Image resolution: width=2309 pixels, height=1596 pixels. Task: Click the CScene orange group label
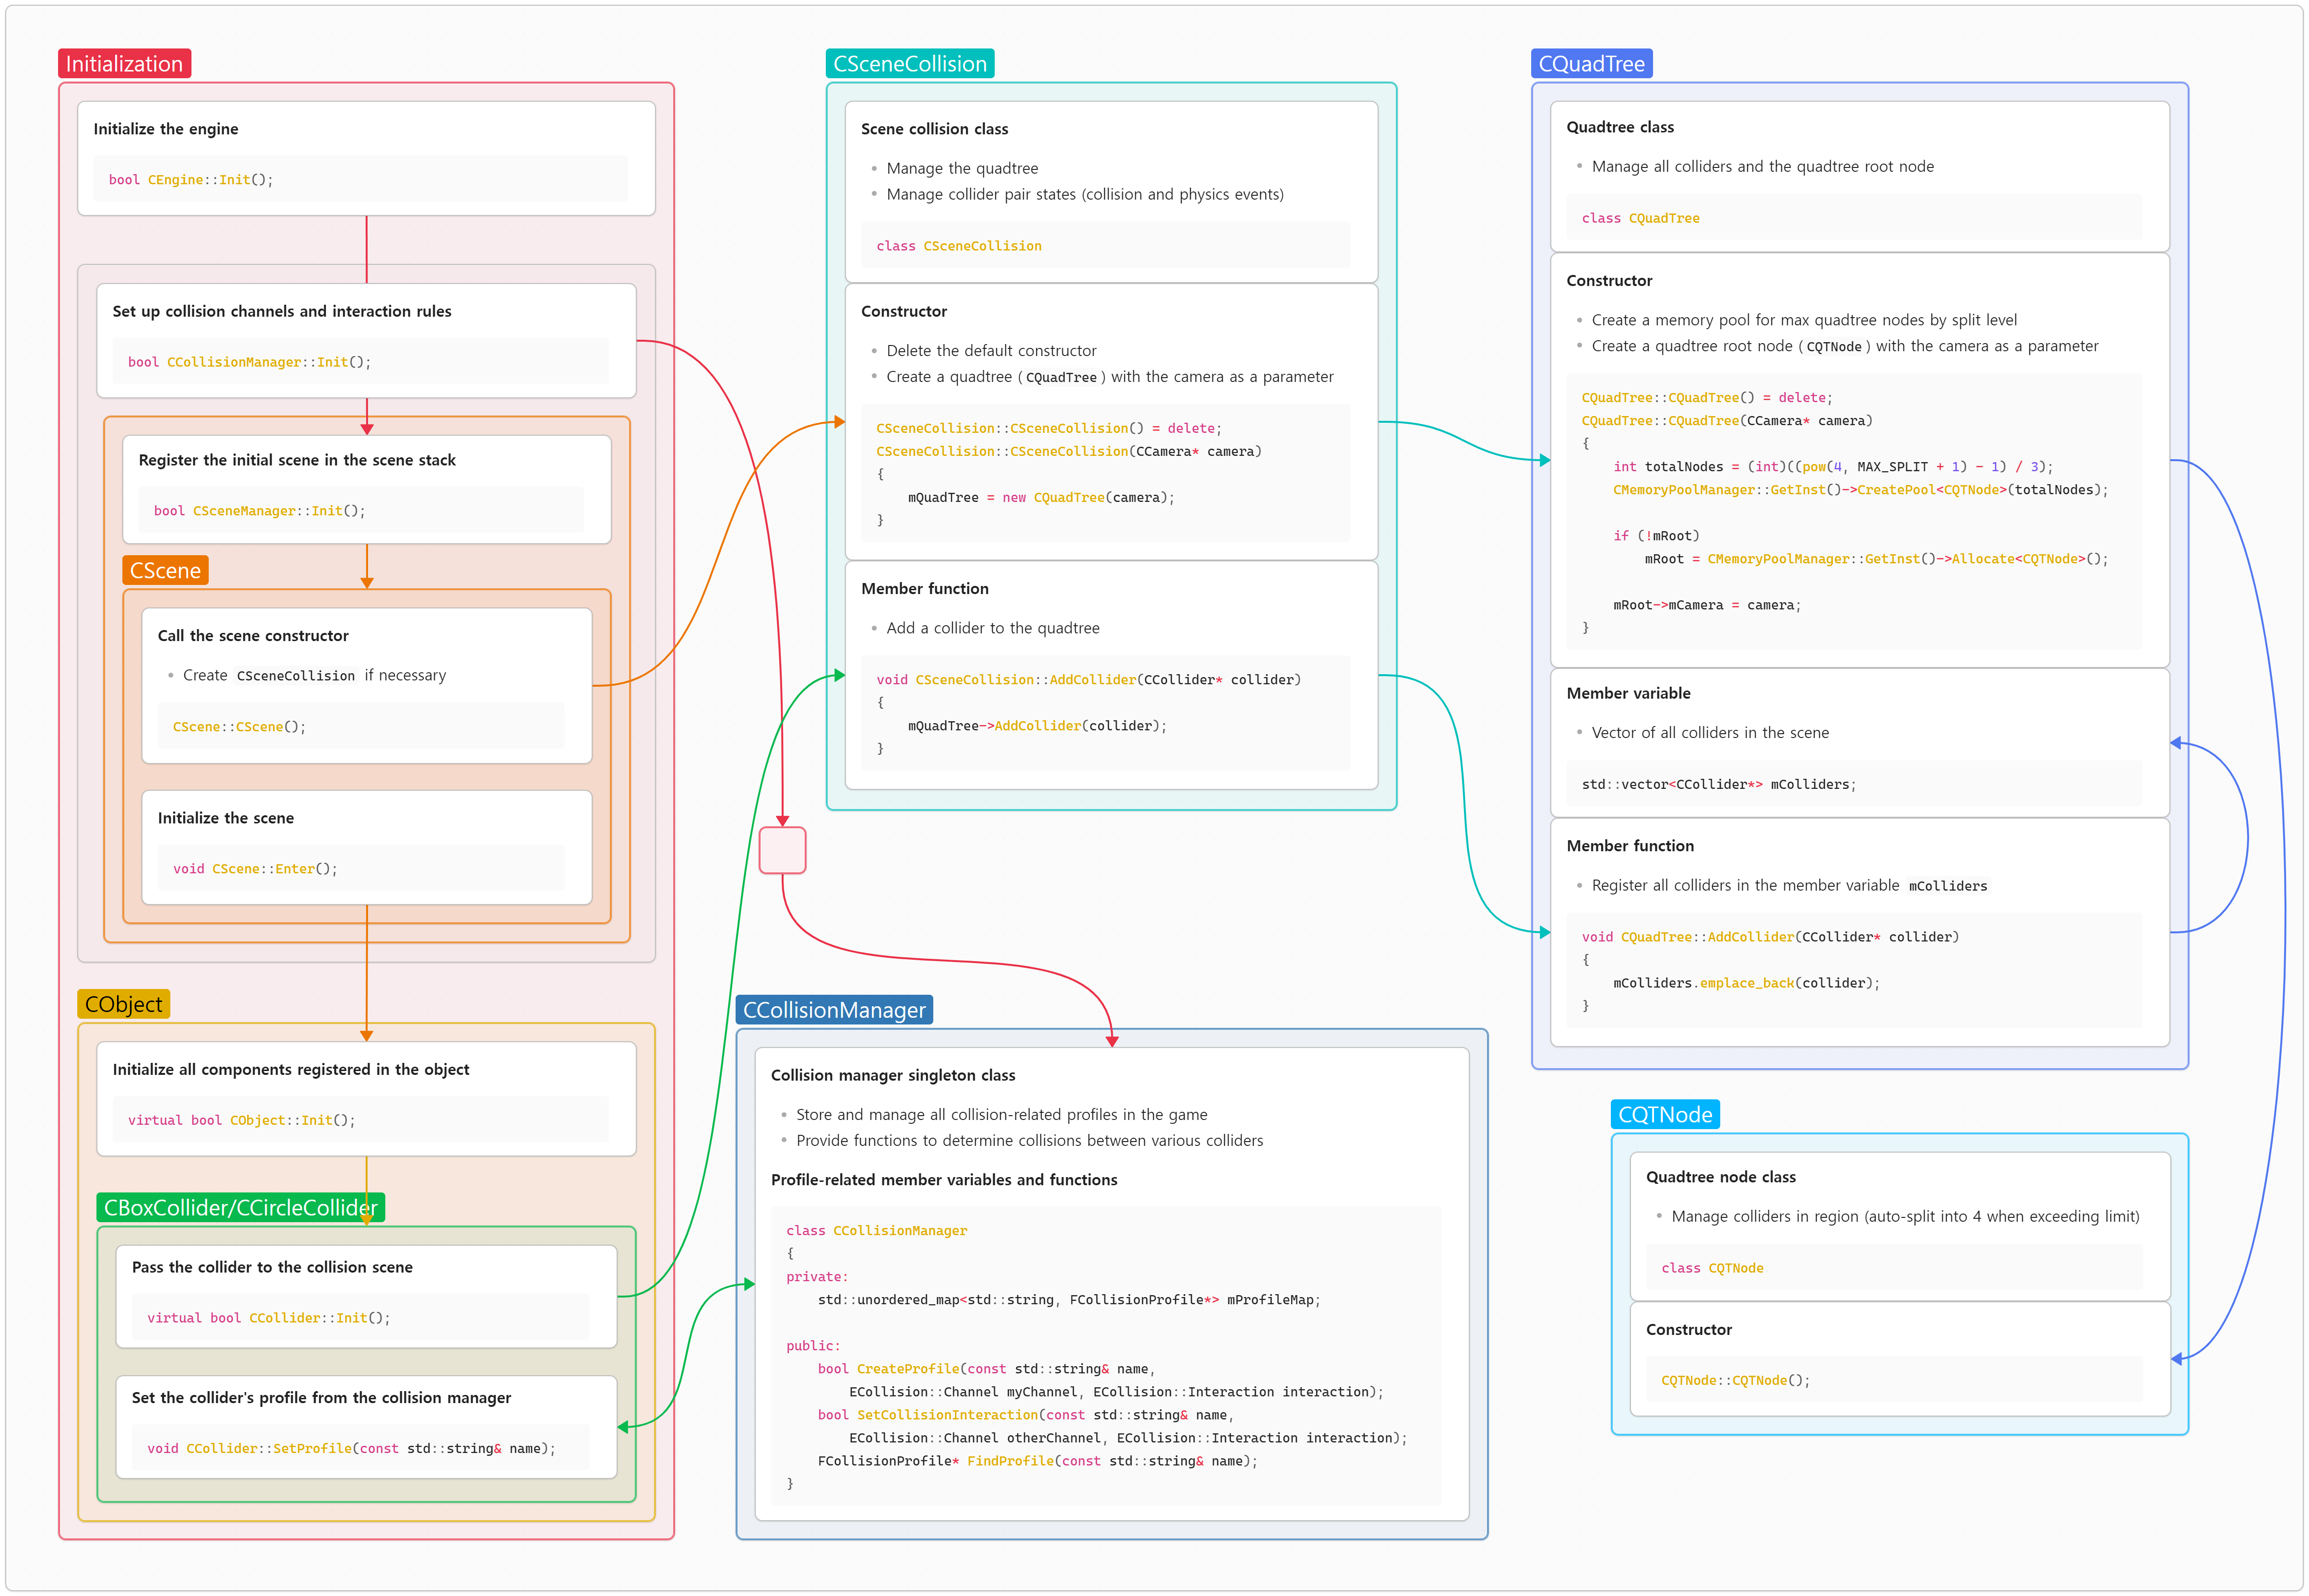pos(165,570)
